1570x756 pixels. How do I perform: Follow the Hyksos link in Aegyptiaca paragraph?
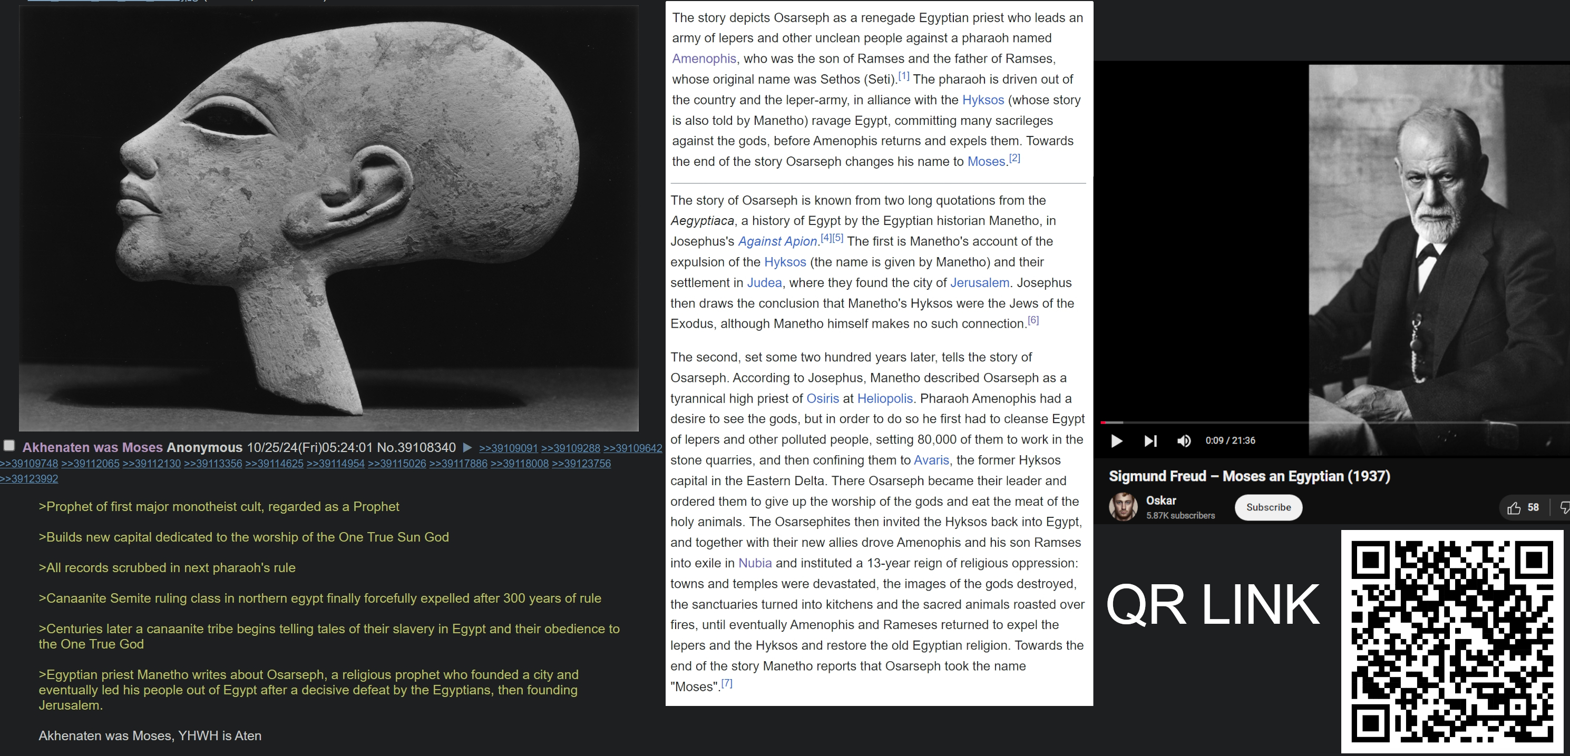pyautogui.click(x=785, y=262)
